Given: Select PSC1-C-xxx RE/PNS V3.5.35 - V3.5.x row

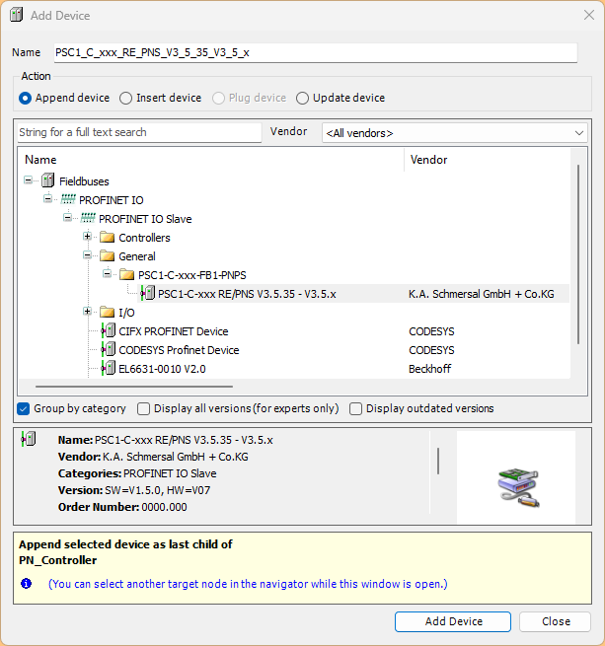Looking at the screenshot, I should 353,294.
